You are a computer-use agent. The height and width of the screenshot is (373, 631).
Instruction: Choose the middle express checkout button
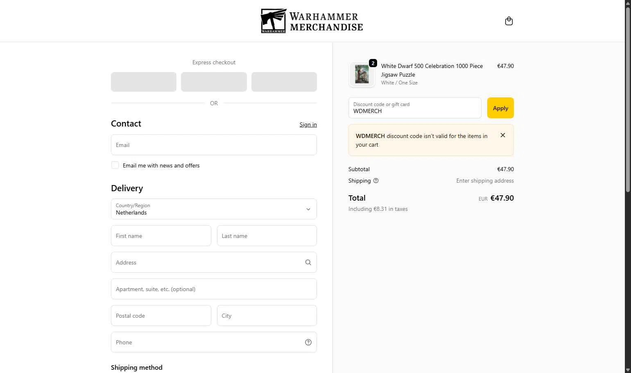pos(214,82)
